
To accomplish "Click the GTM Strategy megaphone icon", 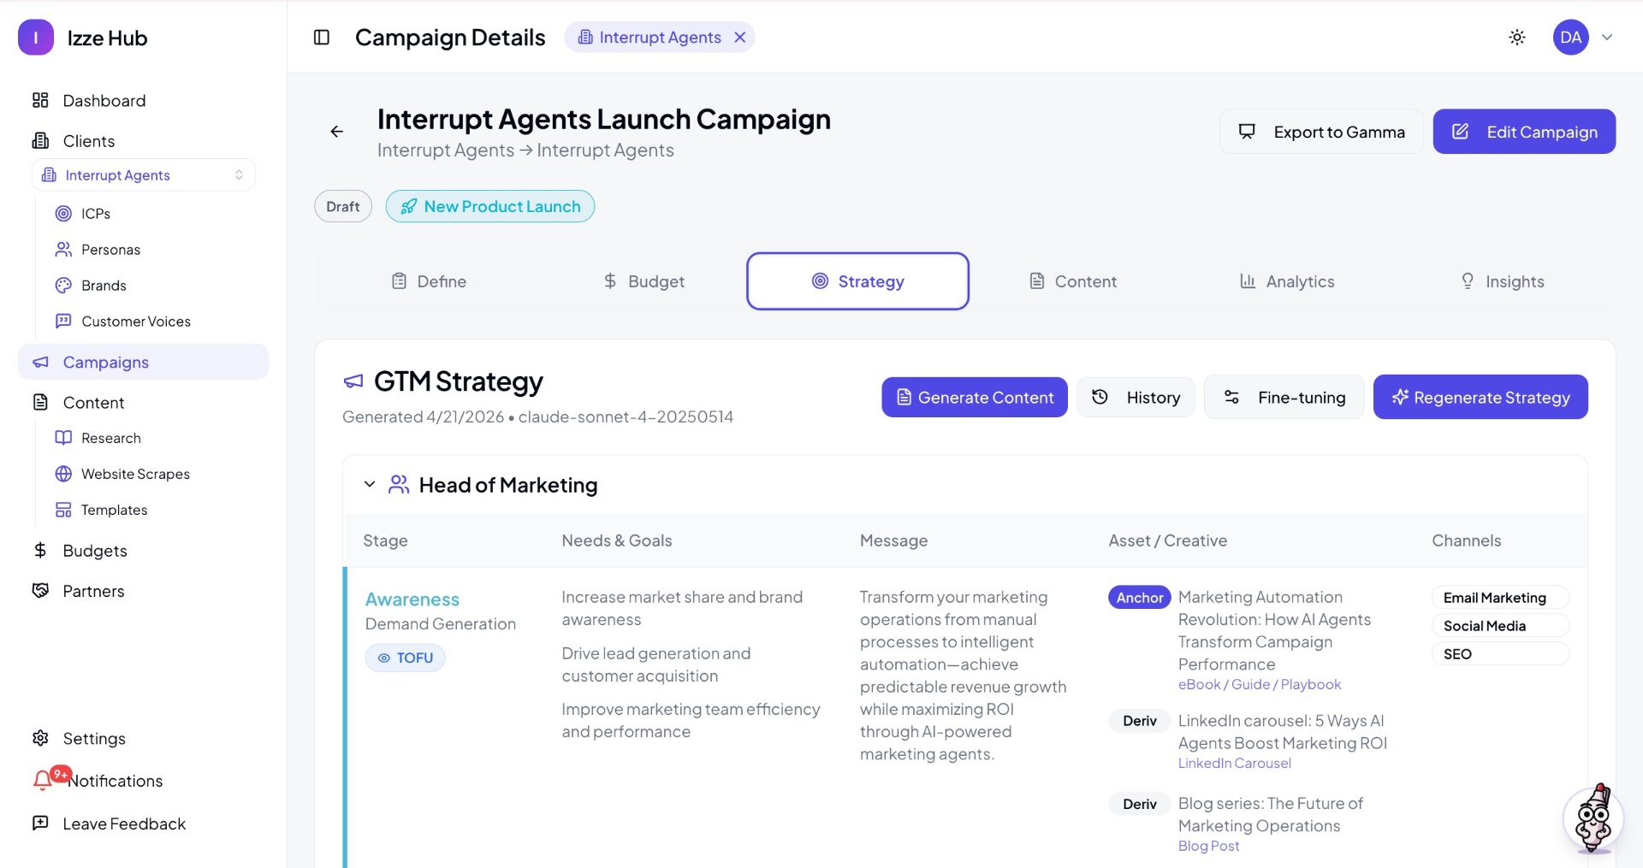I will [353, 381].
